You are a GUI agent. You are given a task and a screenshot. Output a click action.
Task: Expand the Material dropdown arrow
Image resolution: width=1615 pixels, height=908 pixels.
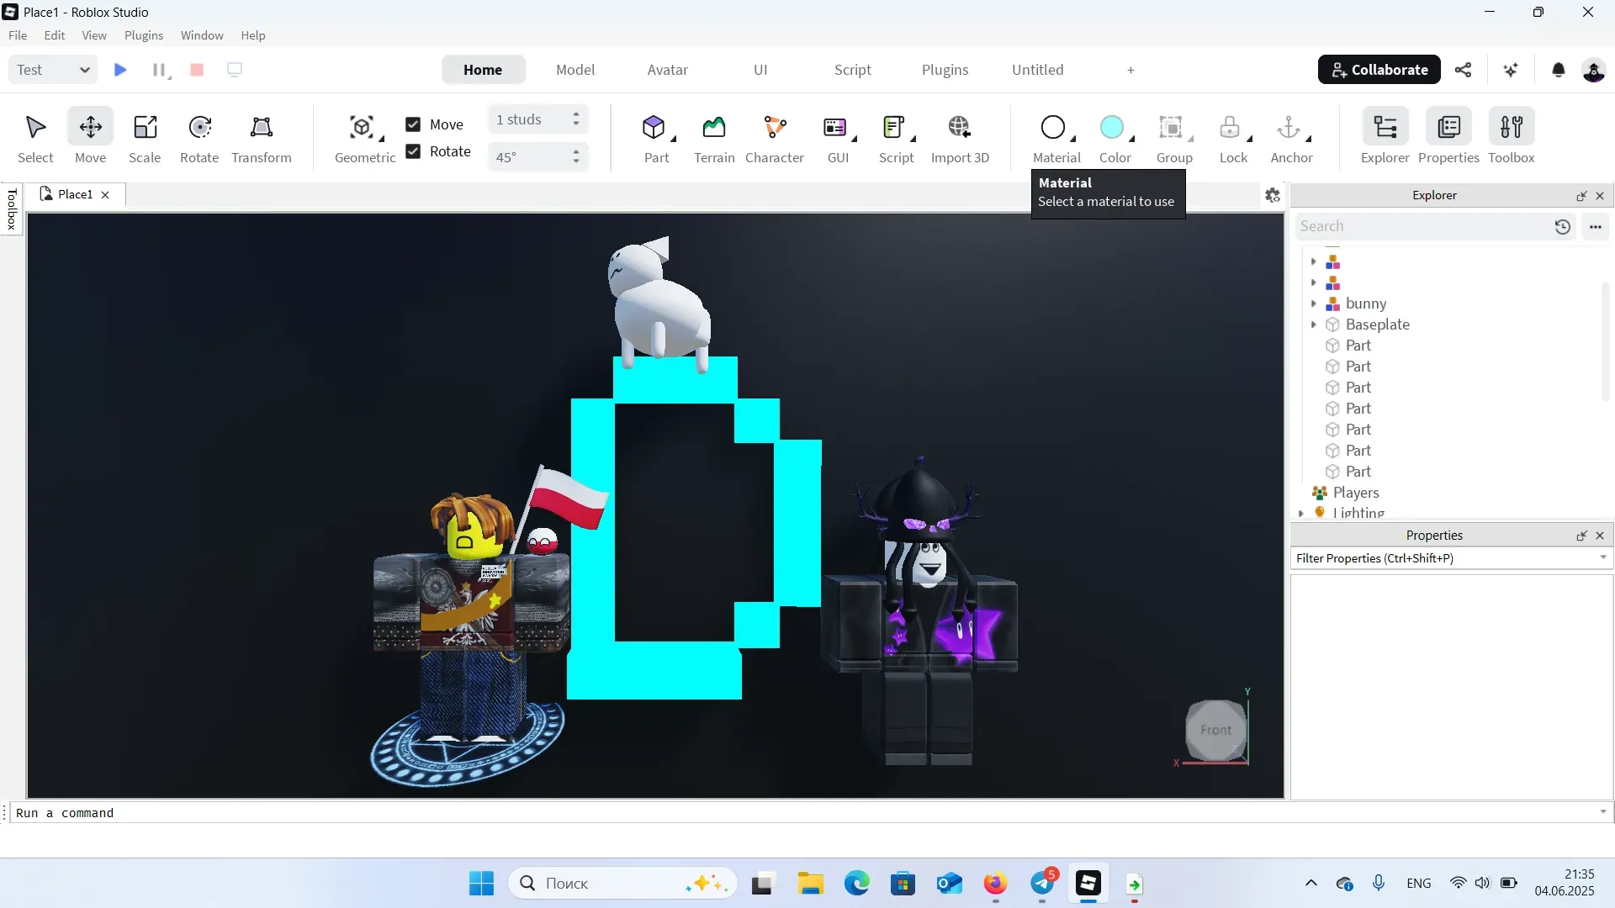click(1073, 139)
